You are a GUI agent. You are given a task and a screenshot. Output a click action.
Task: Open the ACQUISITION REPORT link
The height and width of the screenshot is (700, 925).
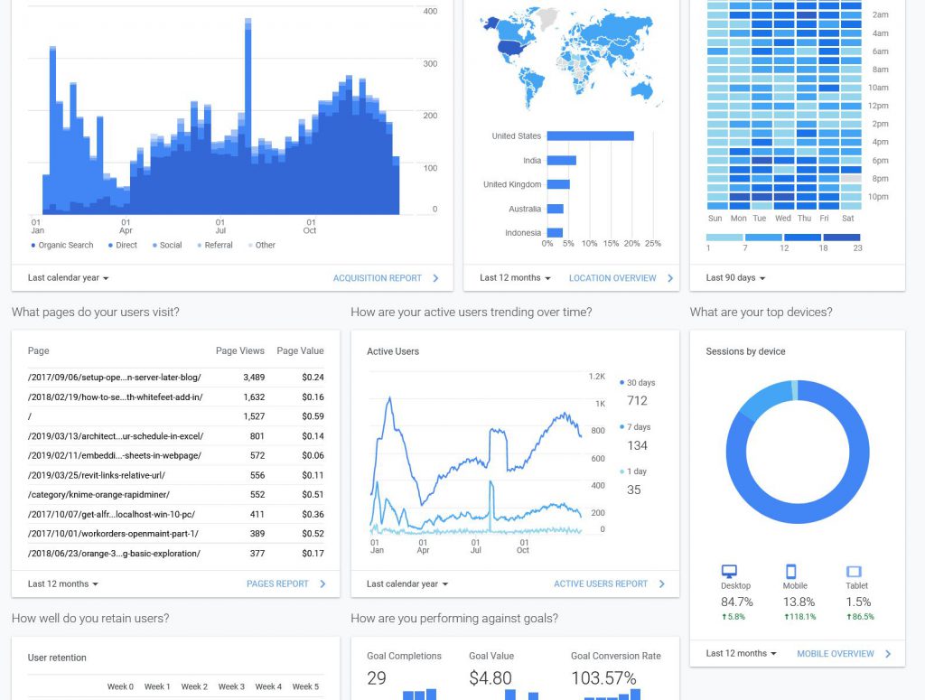[x=378, y=278]
